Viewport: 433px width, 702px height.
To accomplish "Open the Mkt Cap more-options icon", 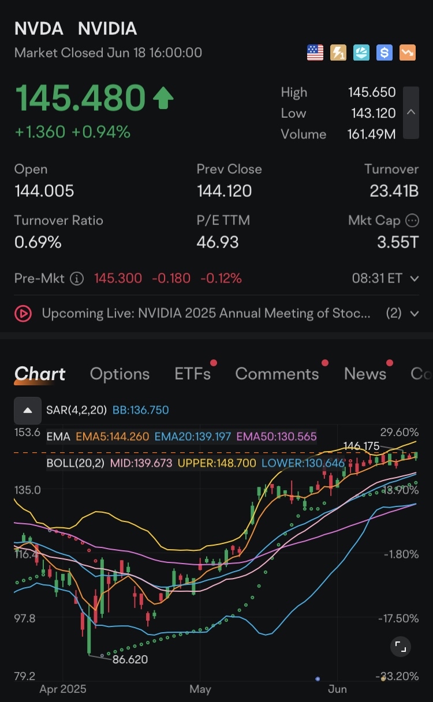I will (412, 220).
